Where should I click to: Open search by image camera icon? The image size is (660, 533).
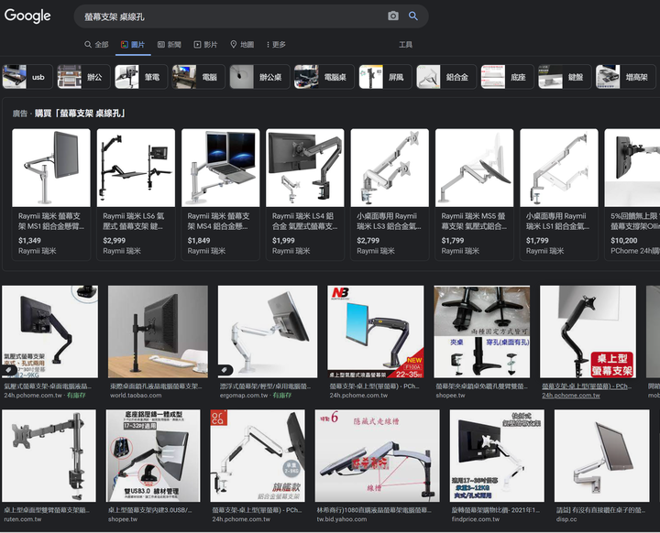click(x=392, y=16)
